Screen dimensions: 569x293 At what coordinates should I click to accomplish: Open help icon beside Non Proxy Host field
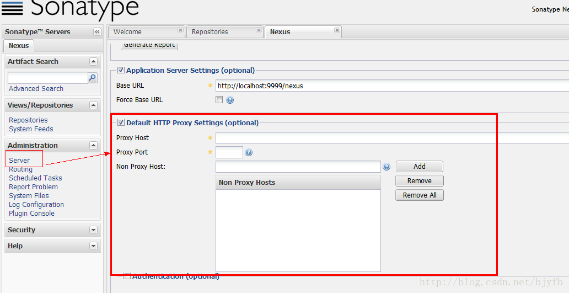(x=387, y=167)
